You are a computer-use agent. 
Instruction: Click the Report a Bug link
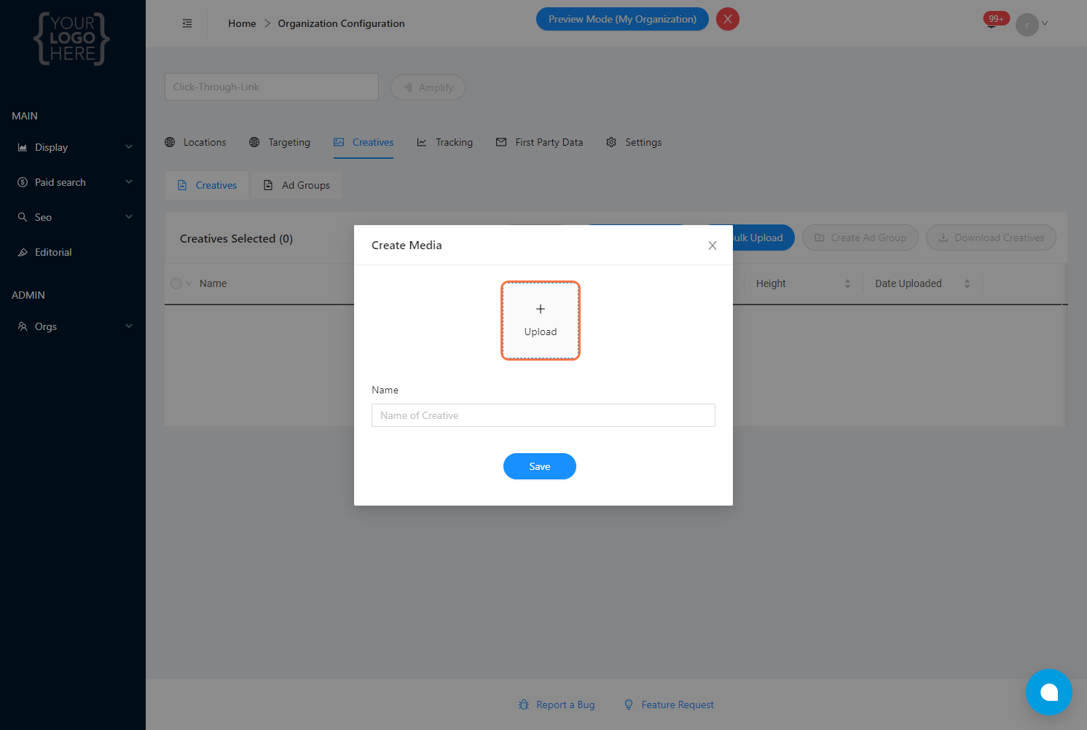(557, 705)
